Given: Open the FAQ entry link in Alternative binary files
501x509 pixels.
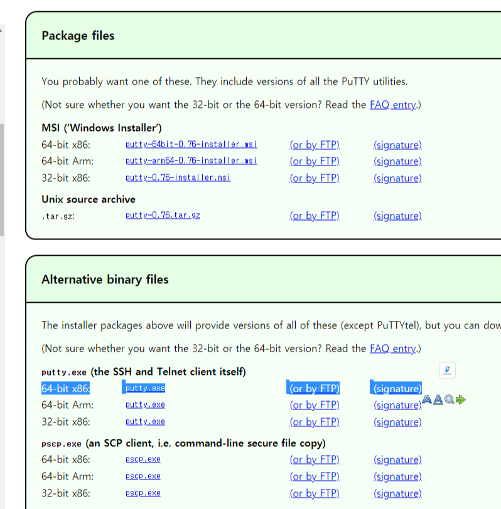Looking at the screenshot, I should coord(393,349).
